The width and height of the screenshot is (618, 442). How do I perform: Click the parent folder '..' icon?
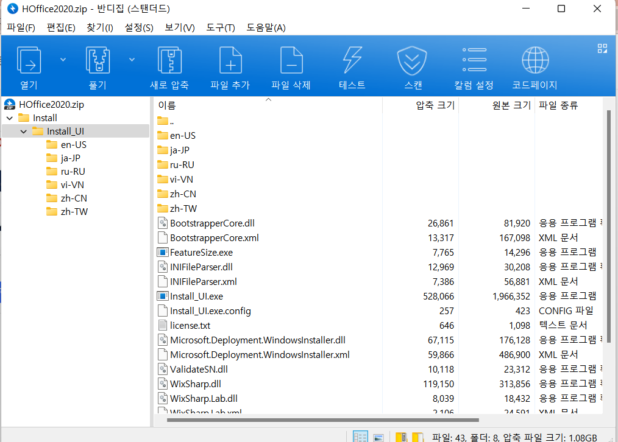click(162, 121)
